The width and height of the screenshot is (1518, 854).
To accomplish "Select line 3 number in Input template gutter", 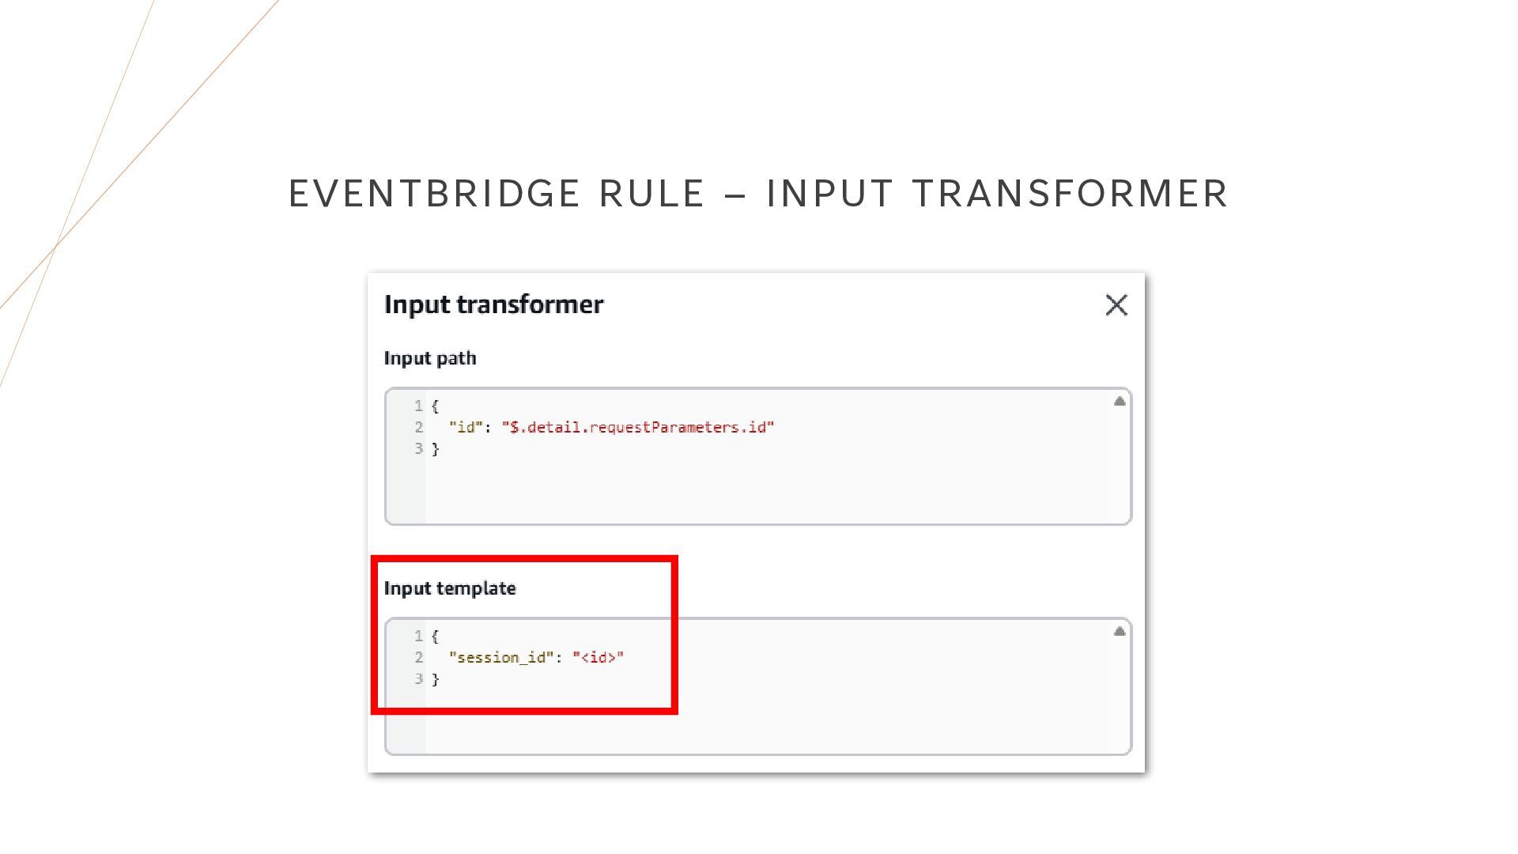I will [418, 679].
